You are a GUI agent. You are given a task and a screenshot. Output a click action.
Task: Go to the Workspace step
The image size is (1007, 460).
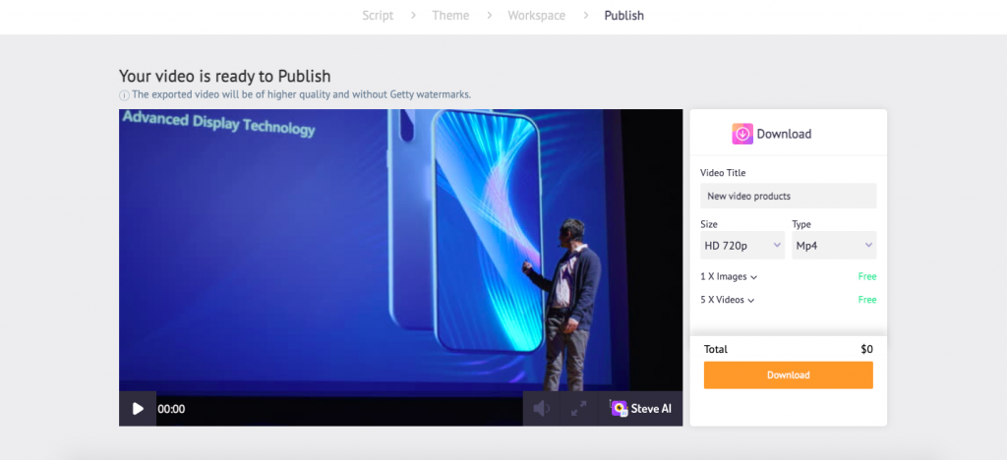click(x=536, y=16)
